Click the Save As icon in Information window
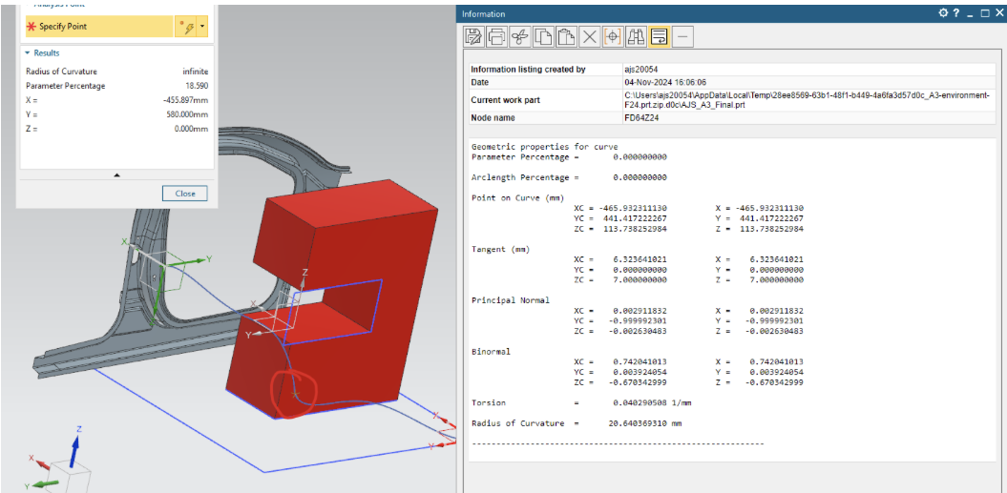The height and width of the screenshot is (493, 1007). coord(473,37)
